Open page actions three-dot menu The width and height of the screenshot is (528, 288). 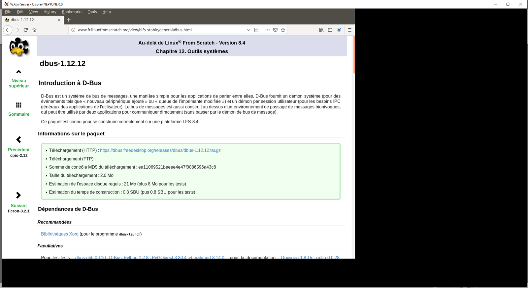[x=267, y=30]
